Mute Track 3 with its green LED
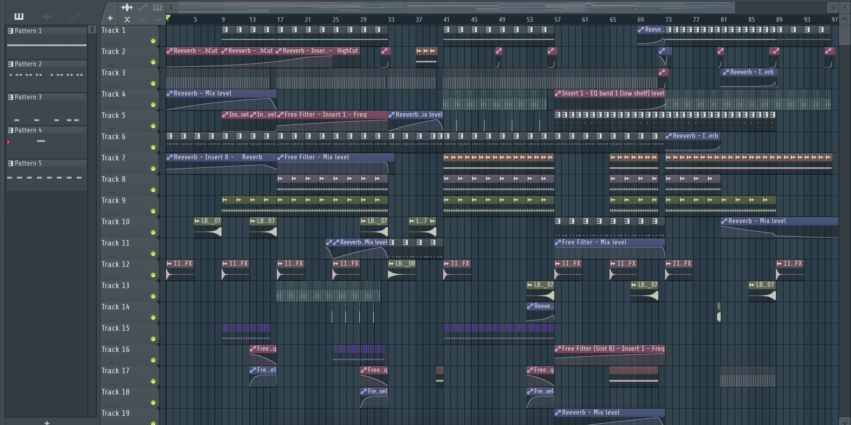This screenshot has height=425, width=851. 153,84
